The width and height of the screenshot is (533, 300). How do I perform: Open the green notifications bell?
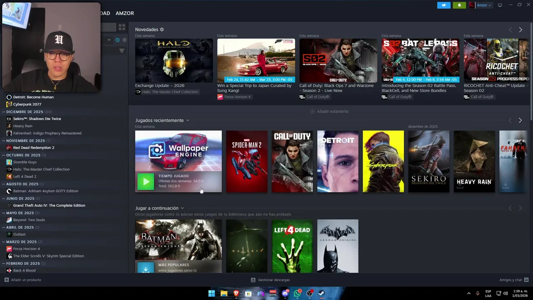click(x=459, y=5)
